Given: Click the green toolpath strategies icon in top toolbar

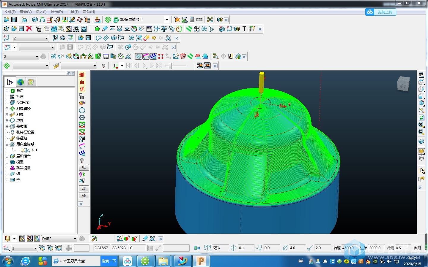Looking at the screenshot, I should click(x=108, y=20).
